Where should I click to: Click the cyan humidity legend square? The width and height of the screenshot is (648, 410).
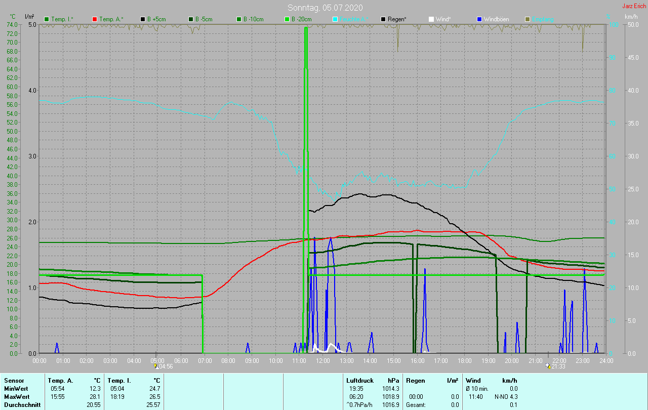click(x=335, y=19)
